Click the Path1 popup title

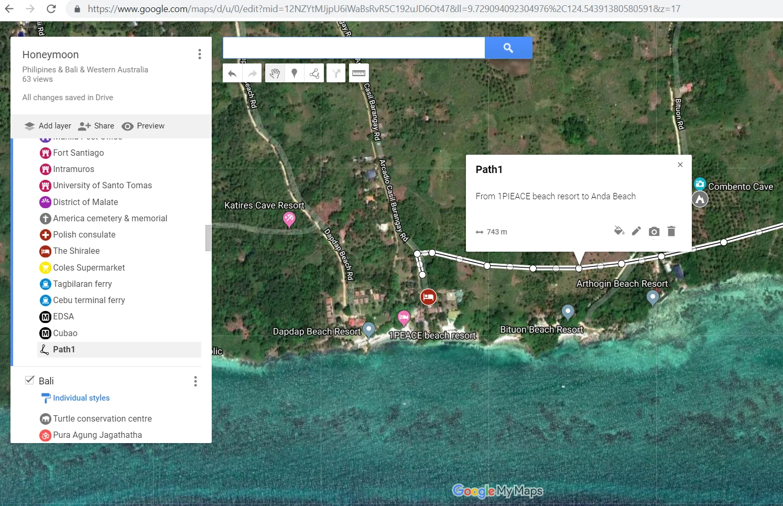489,169
